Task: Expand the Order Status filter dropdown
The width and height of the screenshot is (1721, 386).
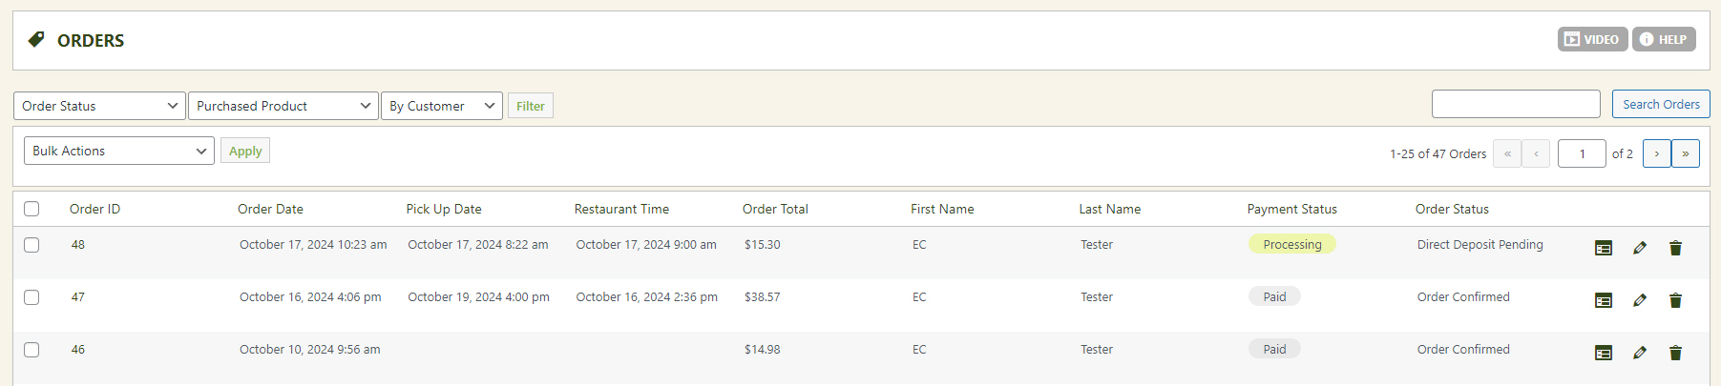Action: (x=99, y=106)
